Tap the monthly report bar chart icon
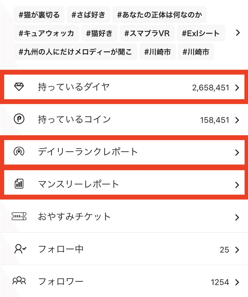The image size is (248, 297). pyautogui.click(x=19, y=184)
